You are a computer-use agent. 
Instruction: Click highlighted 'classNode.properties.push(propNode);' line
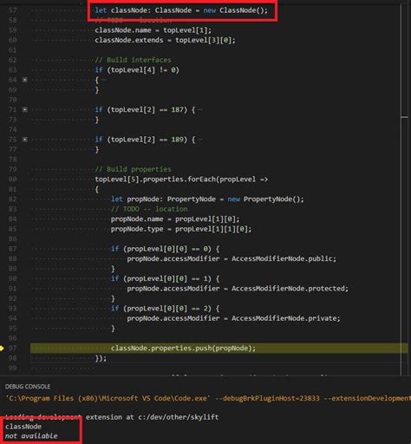(219, 349)
